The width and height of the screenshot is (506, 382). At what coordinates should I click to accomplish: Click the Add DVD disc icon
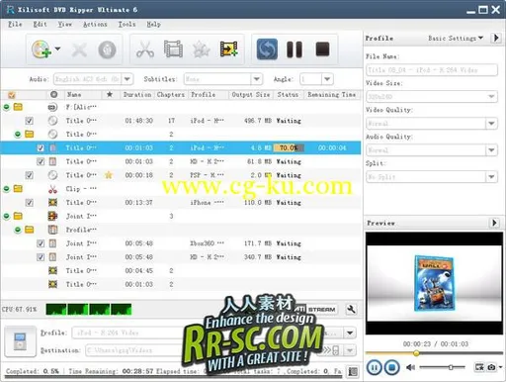click(x=41, y=49)
